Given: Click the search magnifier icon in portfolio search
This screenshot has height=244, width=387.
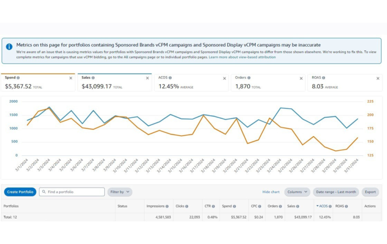Looking at the screenshot, I should point(44,192).
